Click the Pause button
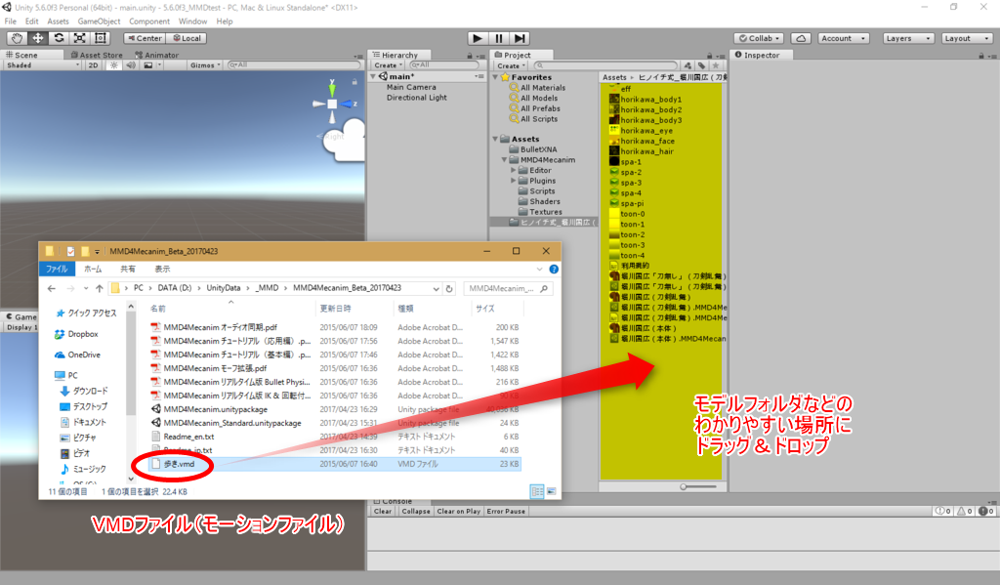The width and height of the screenshot is (1000, 585). tap(499, 38)
